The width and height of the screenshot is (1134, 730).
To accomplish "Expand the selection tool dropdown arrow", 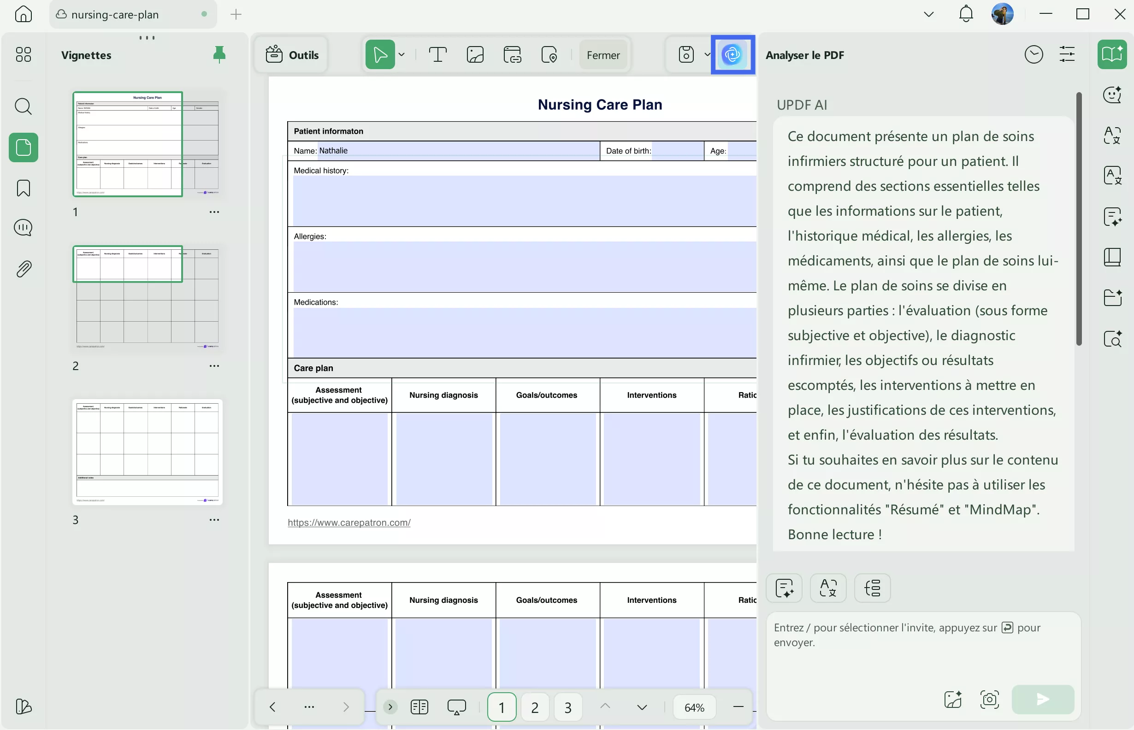I will coord(402,55).
